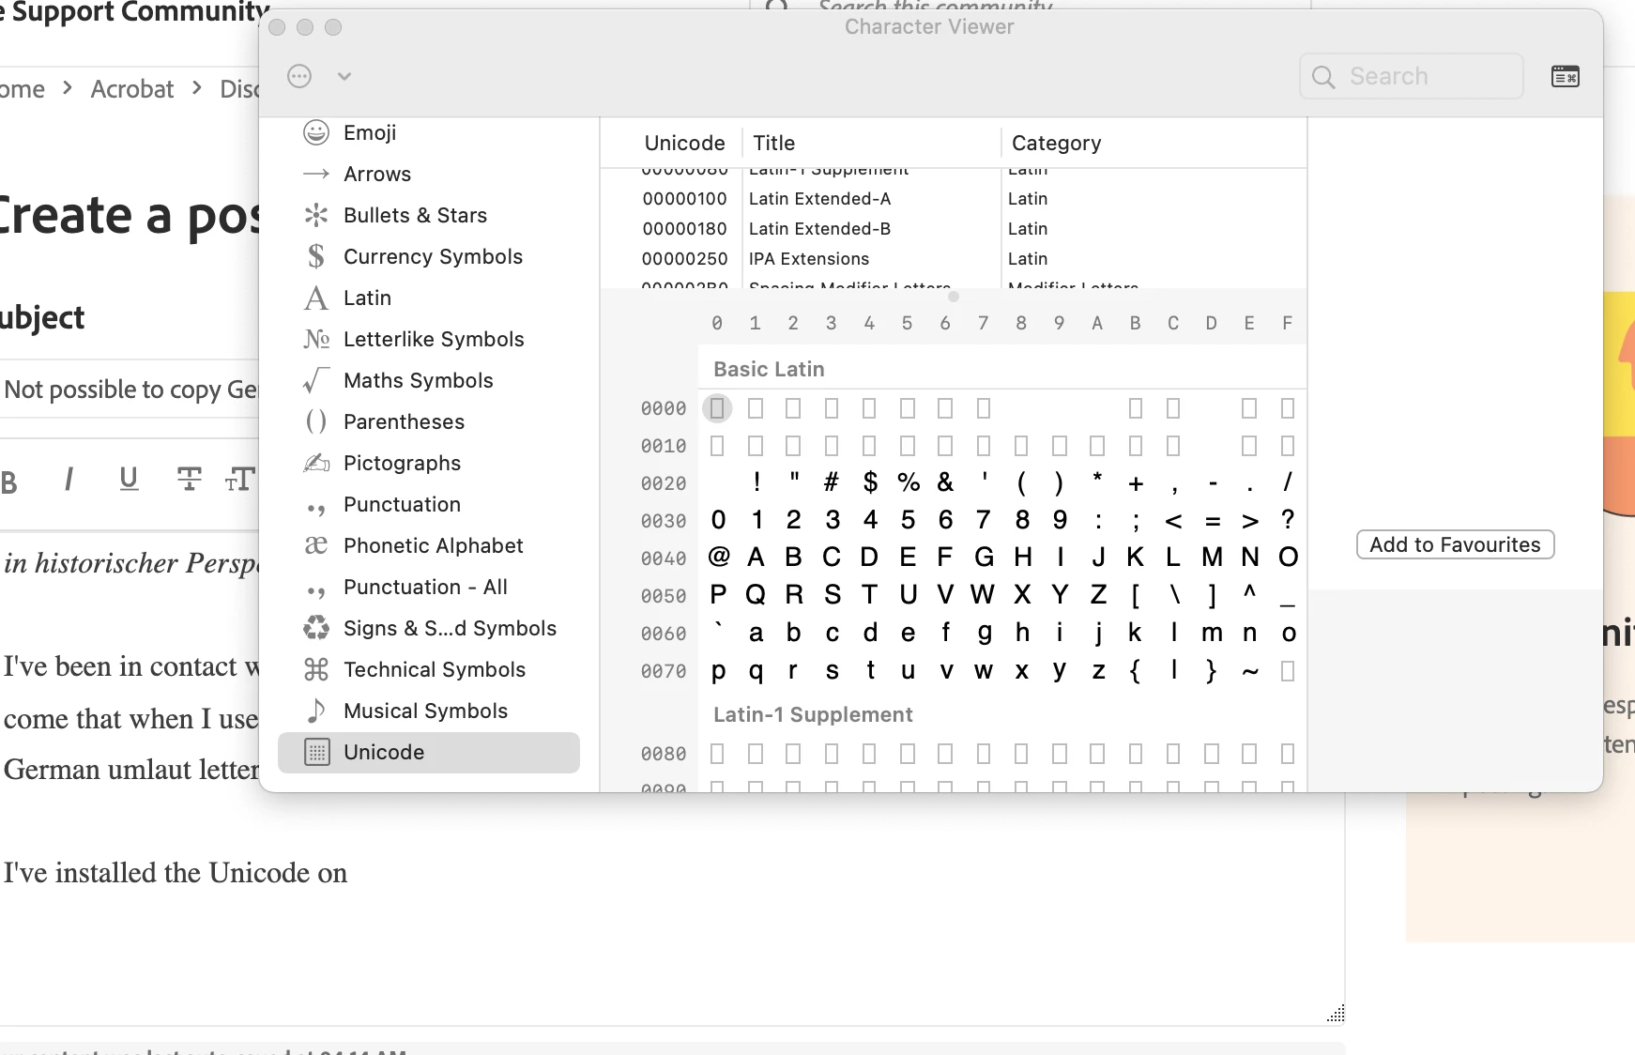1635x1055 pixels.
Task: Click the editor resize grip corner
Action: click(x=1337, y=1013)
